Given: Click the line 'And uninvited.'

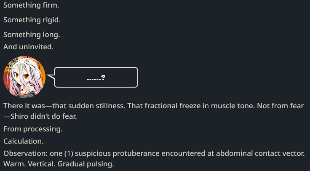Looking at the screenshot, I should click(29, 47).
